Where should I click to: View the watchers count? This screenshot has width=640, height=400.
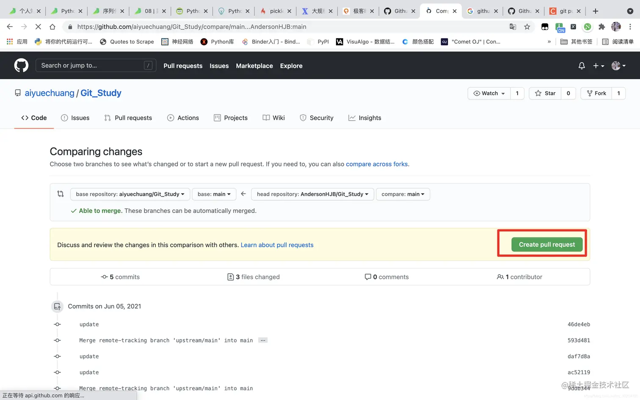(517, 93)
